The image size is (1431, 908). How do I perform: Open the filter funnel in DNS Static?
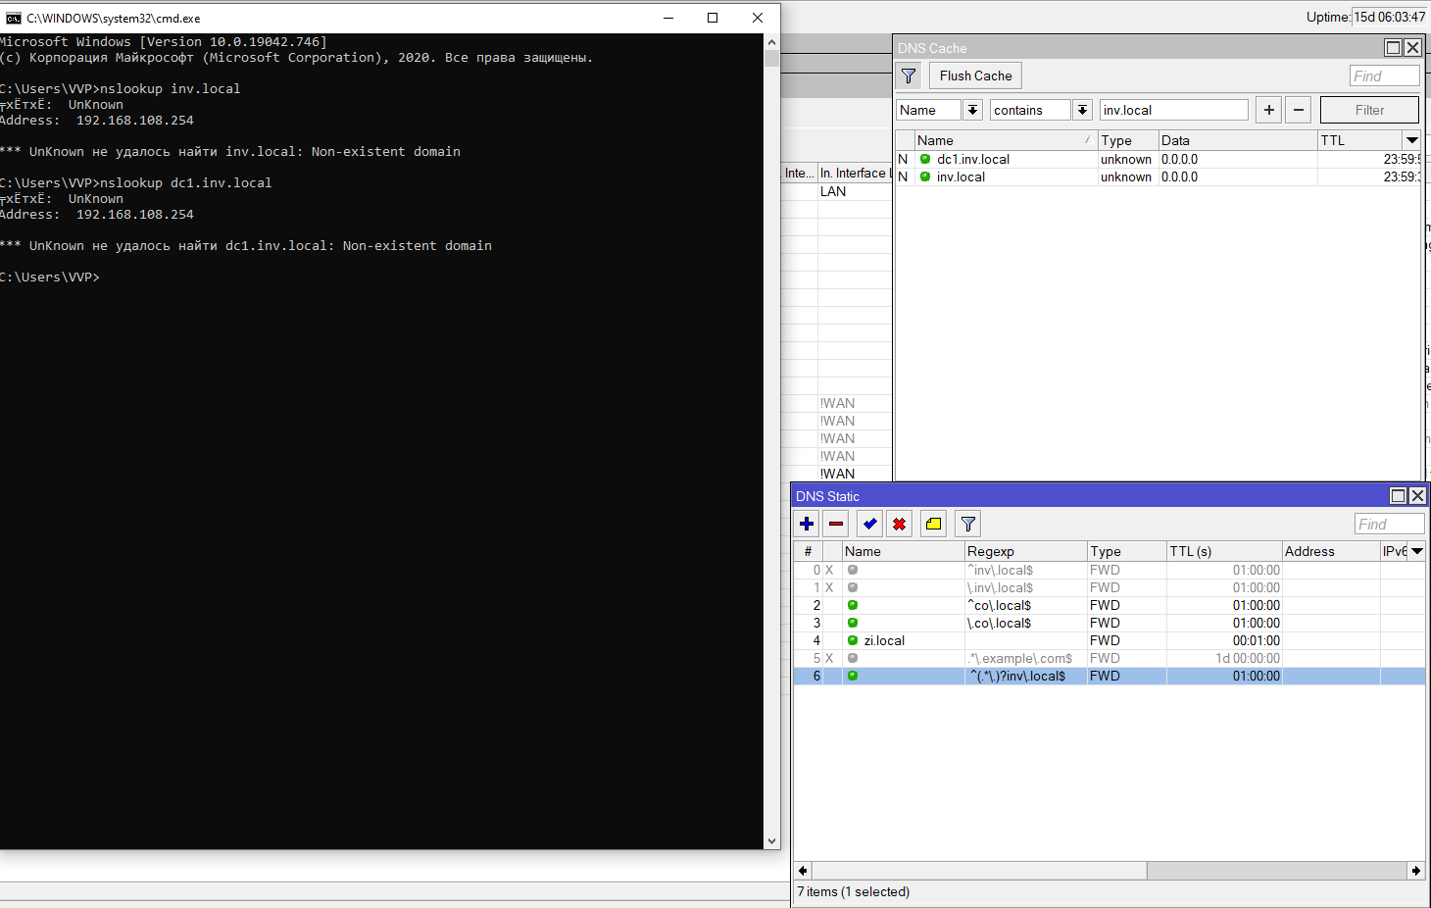968,524
